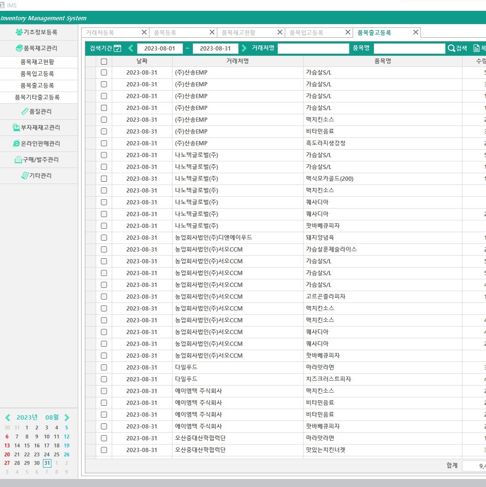Go to next search period arrow
Image resolution: width=486 pixels, height=487 pixels.
[x=244, y=48]
